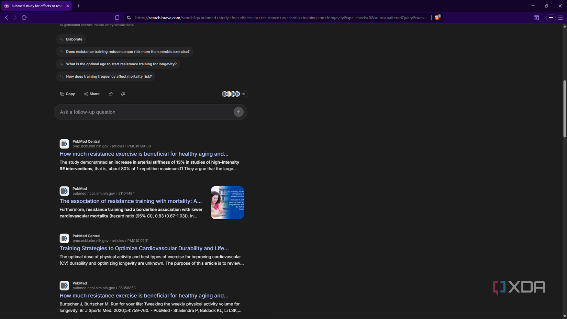This screenshot has width=567, height=319.
Task: Click snippet starting 'The optimal dose of physical activity'
Action: click(x=152, y=260)
